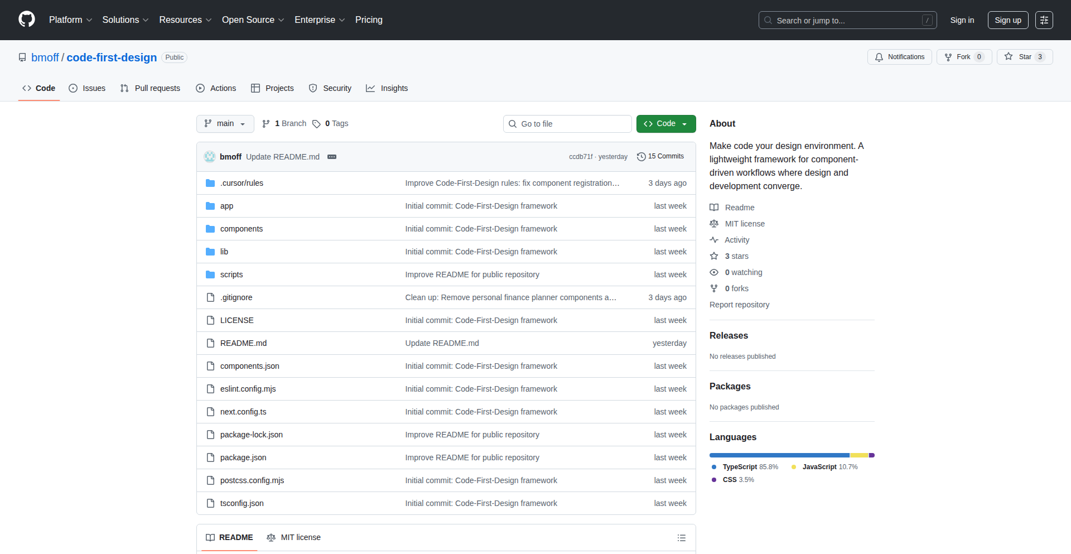Expand the green Code download menu

(685, 123)
